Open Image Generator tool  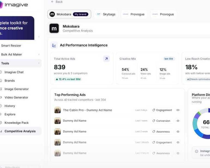(17, 89)
